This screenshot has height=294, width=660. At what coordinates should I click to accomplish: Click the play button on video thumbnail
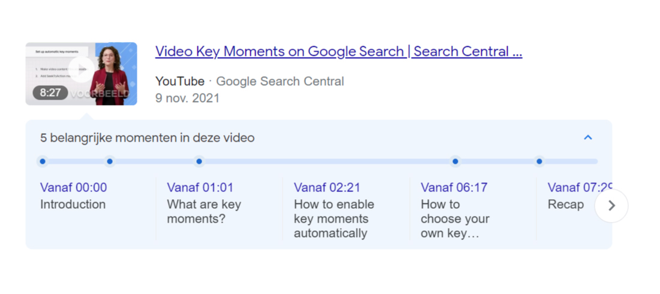81,70
